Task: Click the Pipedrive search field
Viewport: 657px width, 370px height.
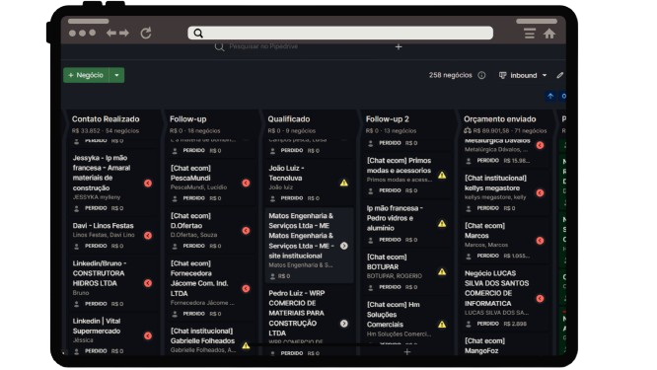Action: click(263, 46)
